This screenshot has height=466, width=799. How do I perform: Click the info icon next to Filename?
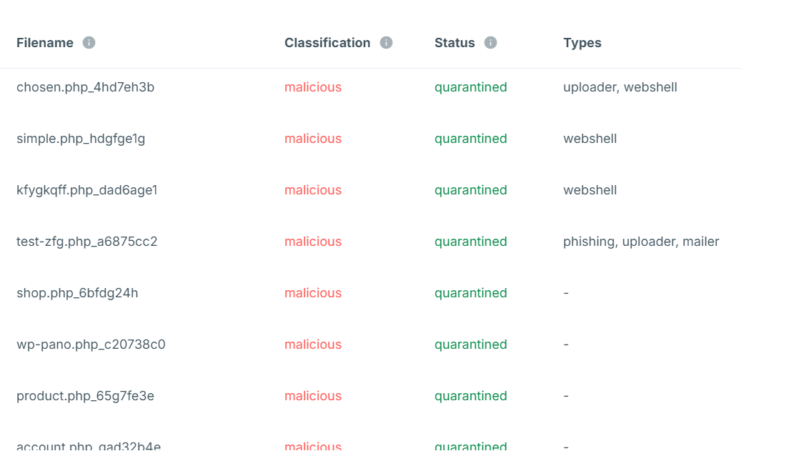point(89,43)
